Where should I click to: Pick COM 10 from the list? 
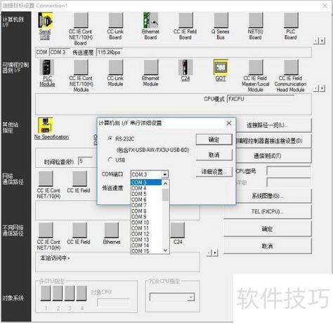[146, 223]
